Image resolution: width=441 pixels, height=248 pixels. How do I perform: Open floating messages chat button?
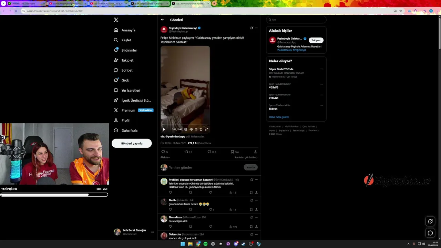pyautogui.click(x=430, y=233)
